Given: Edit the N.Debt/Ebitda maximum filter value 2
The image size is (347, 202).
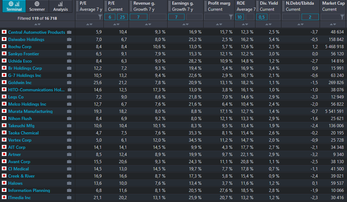Looking at the screenshot, I should click(x=310, y=17).
